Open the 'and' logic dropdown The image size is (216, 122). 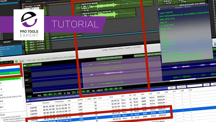tap(206, 85)
